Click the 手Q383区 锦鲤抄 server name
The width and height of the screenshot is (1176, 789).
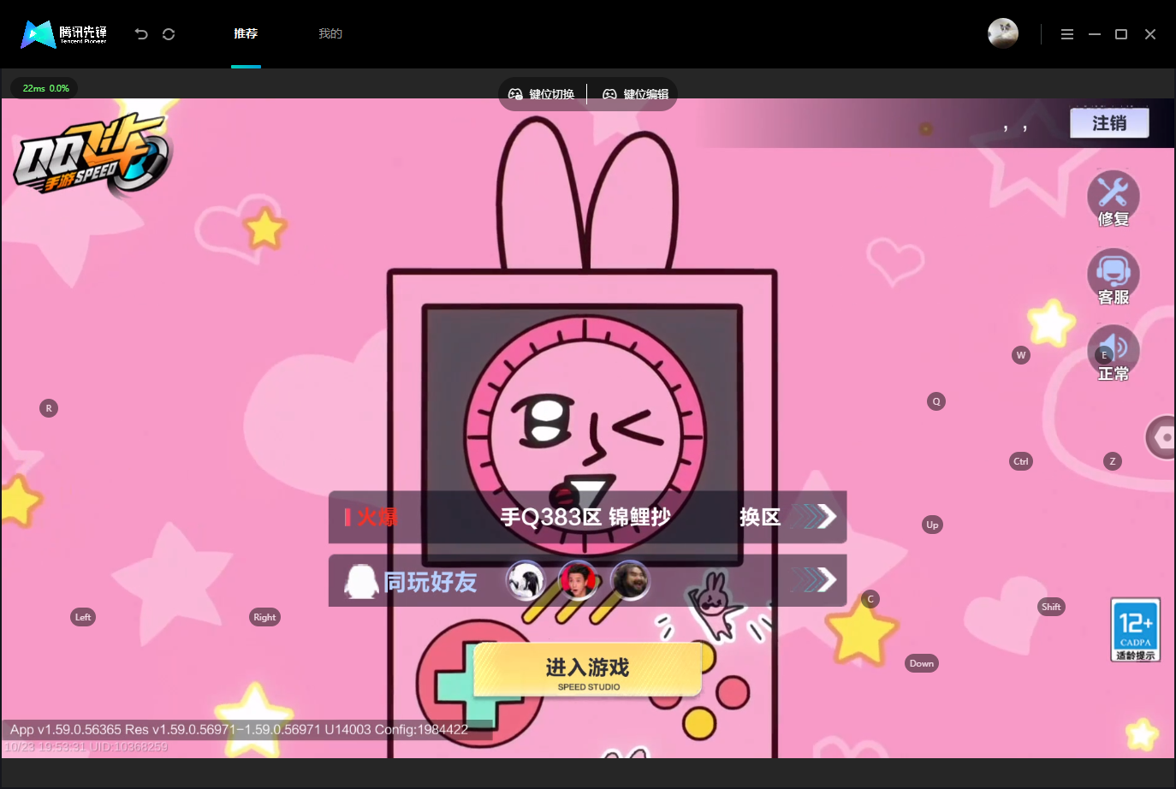(585, 517)
